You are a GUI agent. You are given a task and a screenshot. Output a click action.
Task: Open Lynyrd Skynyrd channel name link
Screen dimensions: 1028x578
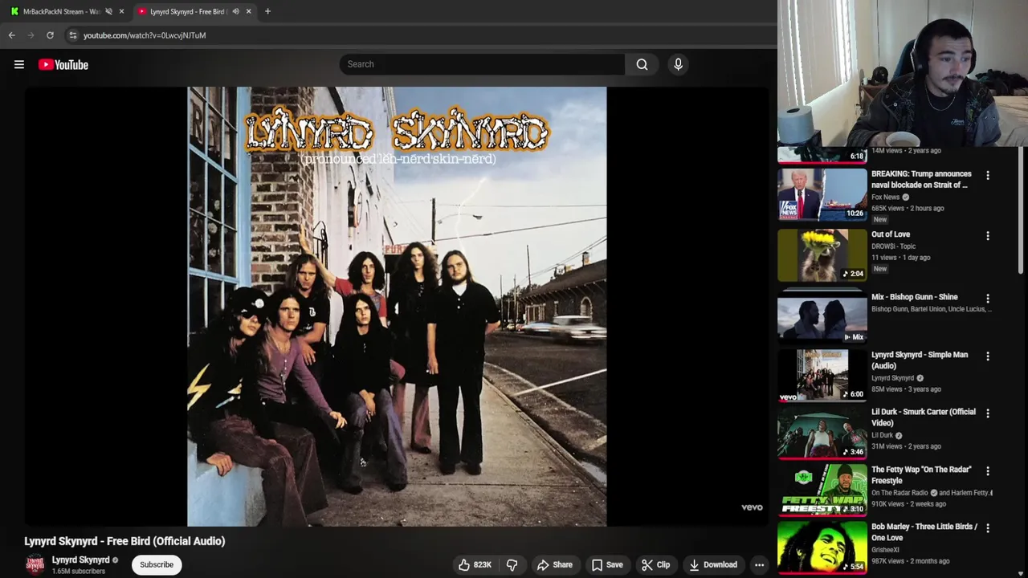(x=80, y=560)
